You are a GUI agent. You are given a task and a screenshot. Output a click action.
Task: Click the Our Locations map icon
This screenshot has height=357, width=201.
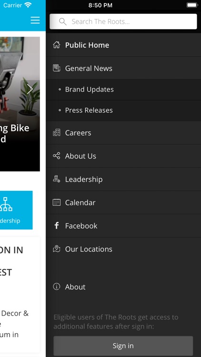[57, 249]
